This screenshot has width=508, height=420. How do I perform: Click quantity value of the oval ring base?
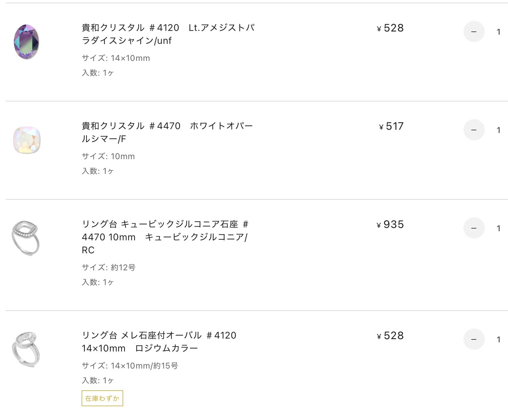click(x=498, y=339)
